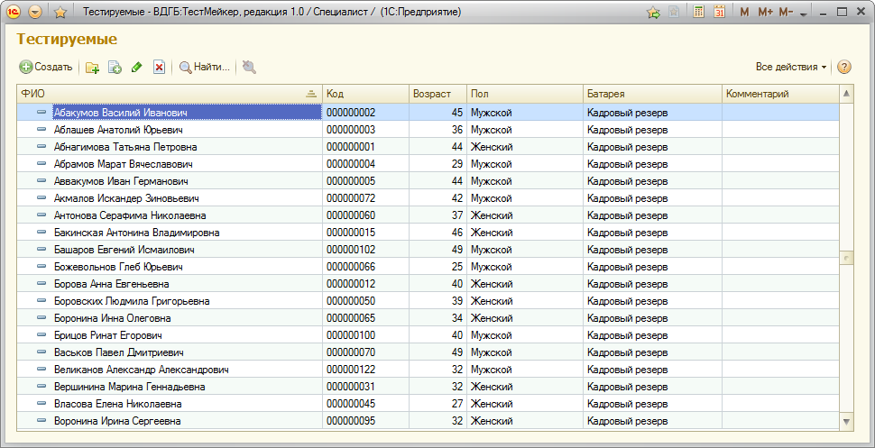Viewport: 875px width, 448px height.
Task: Open main menu orange dropdown button
Action: pyautogui.click(x=35, y=13)
